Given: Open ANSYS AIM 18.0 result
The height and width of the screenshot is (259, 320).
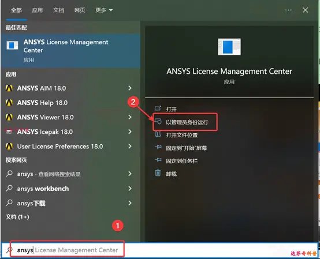Looking at the screenshot, I should point(70,88).
